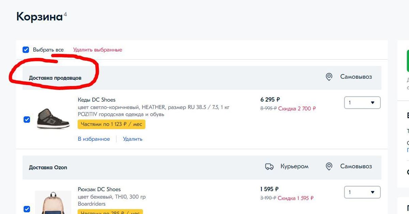This screenshot has width=409, height=214.
Task: Select 'Курьером' delivery option
Action: (294, 166)
